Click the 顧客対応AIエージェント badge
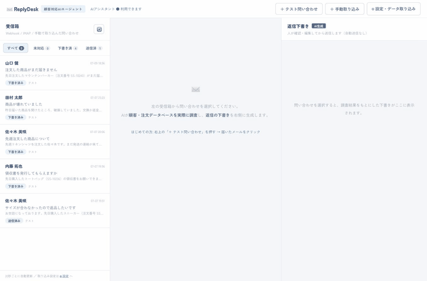427x281 pixels. [63, 9]
